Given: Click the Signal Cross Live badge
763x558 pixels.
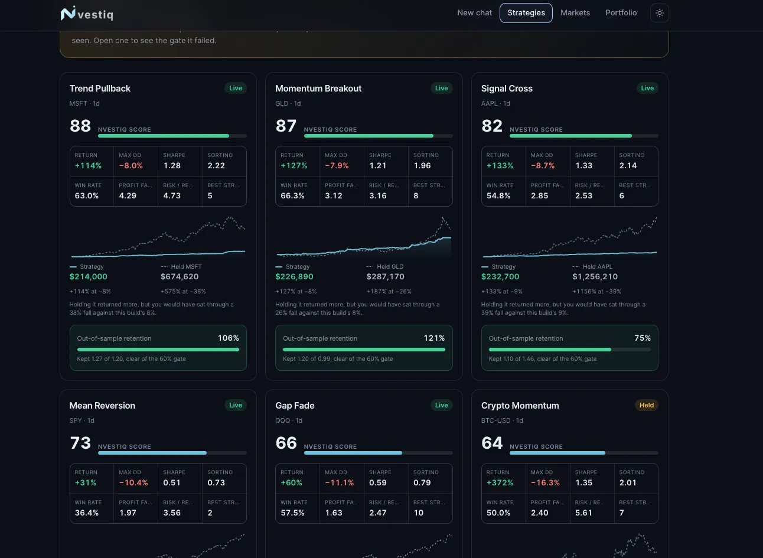Looking at the screenshot, I should pos(647,88).
